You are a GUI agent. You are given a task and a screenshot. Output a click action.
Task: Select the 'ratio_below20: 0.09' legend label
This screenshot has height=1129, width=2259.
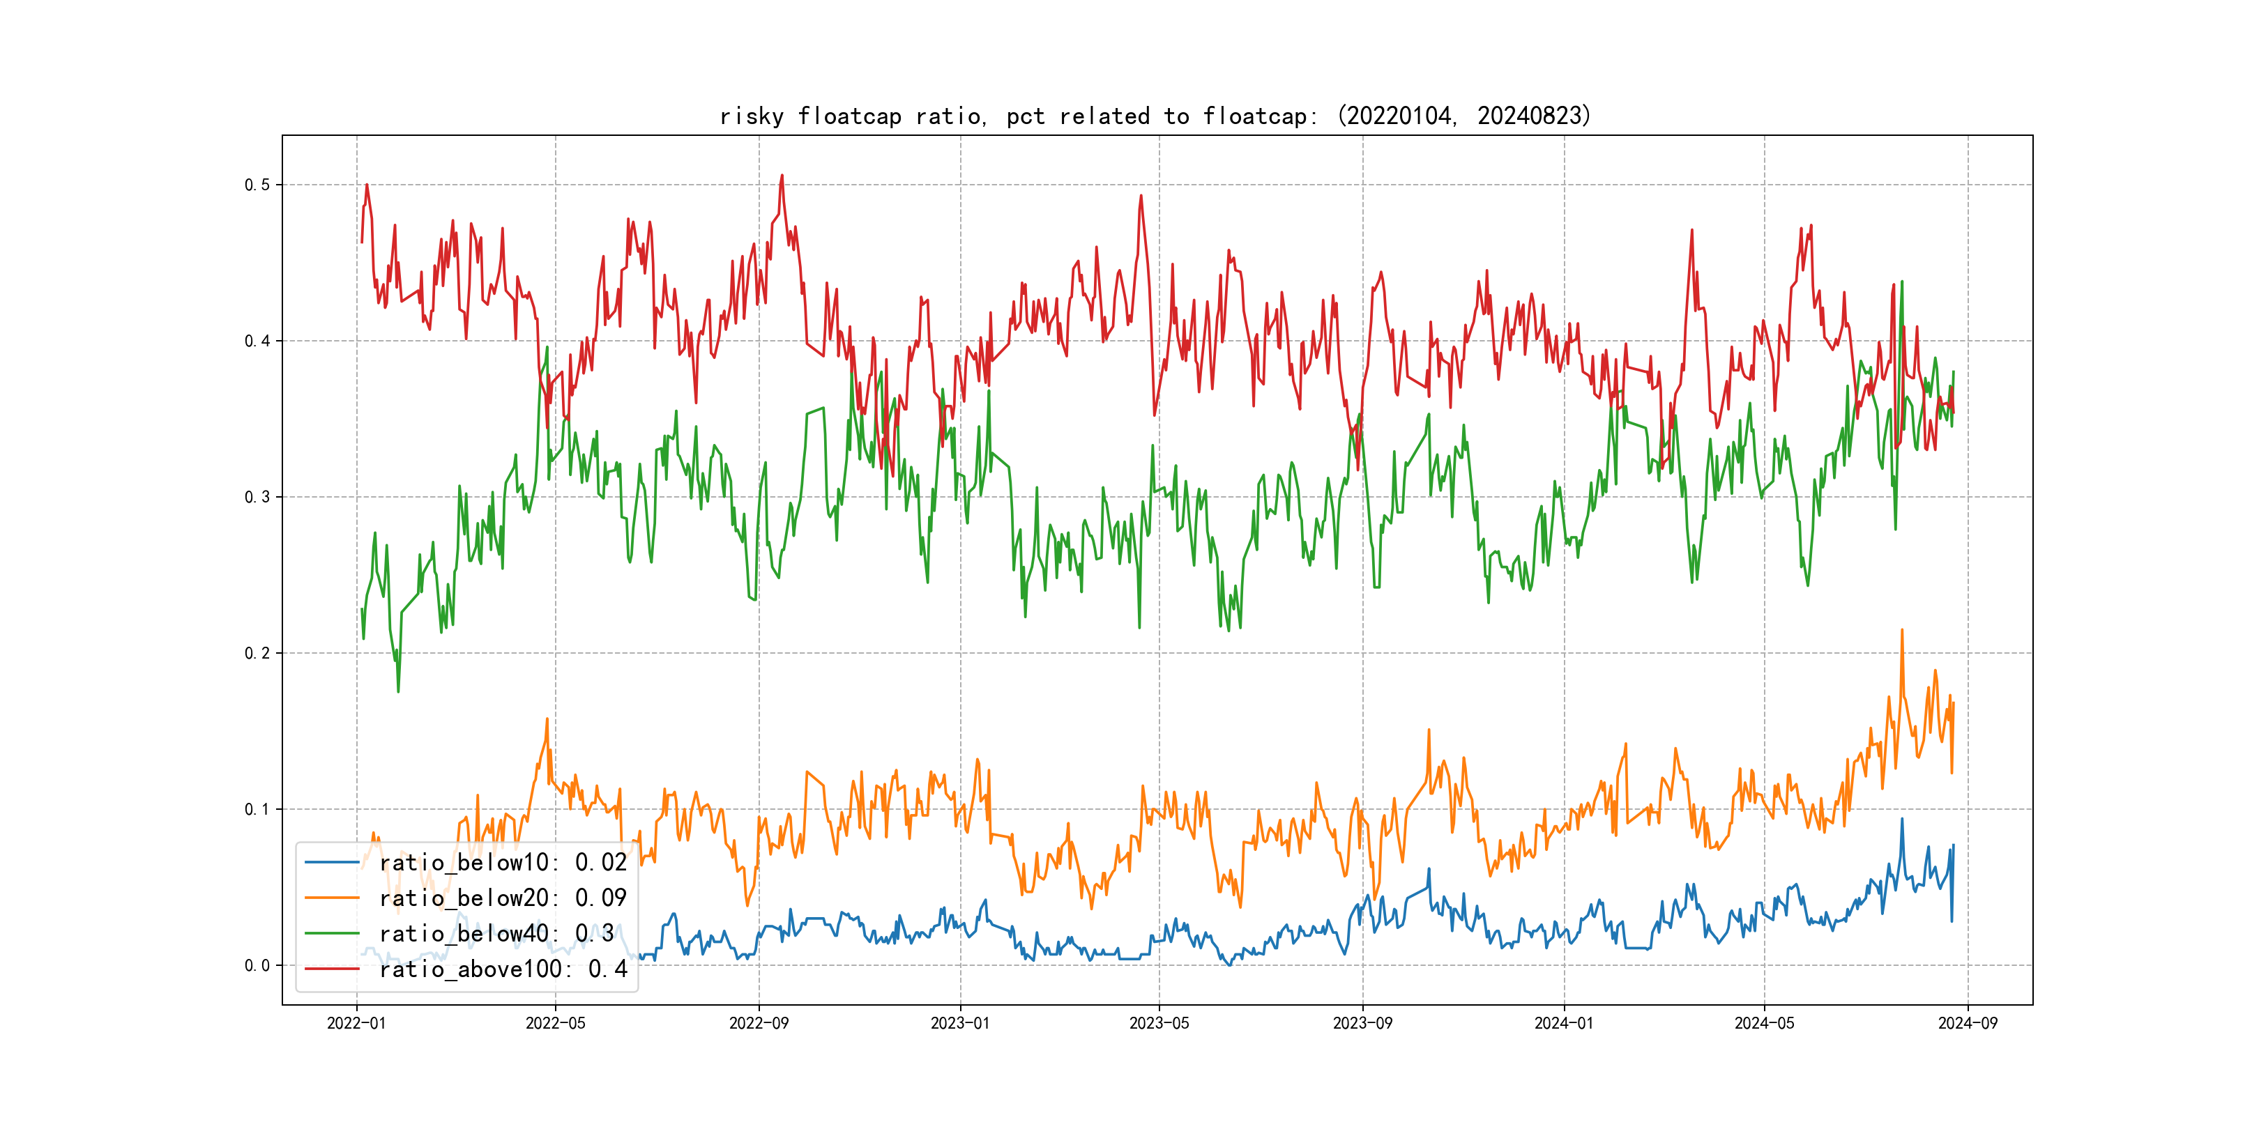(x=503, y=898)
